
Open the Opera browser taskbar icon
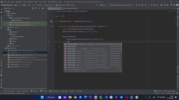point(126,97)
